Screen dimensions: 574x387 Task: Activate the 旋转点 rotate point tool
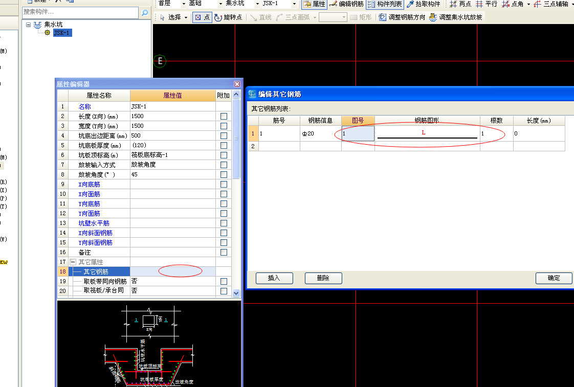(x=228, y=17)
